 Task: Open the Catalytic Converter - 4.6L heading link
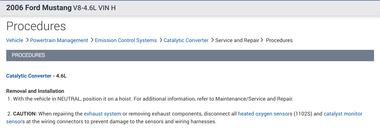pyautogui.click(x=29, y=76)
